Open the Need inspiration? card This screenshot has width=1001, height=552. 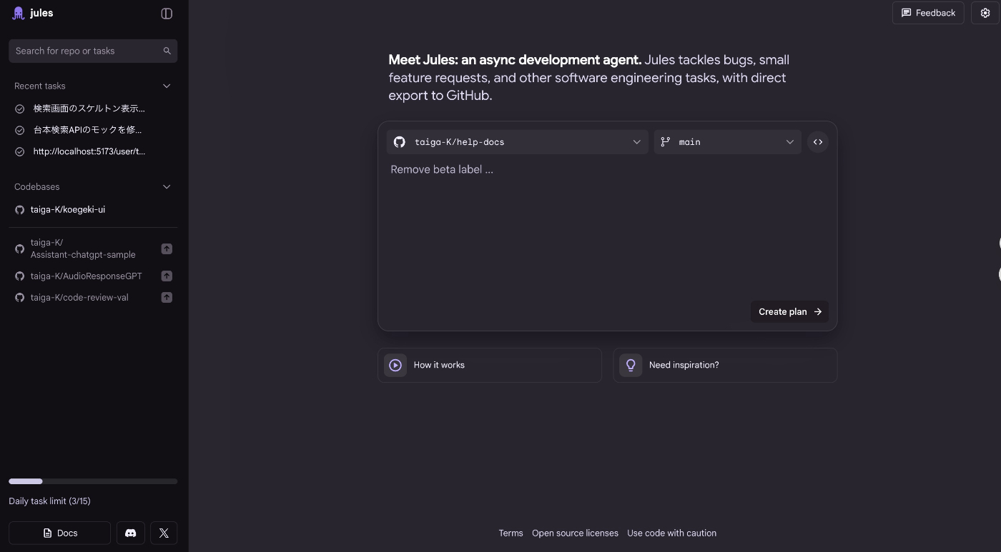(725, 365)
